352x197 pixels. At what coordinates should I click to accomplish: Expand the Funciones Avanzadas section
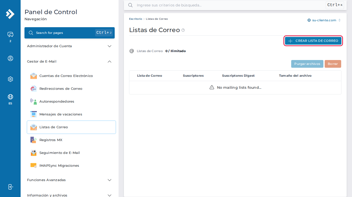click(70, 180)
